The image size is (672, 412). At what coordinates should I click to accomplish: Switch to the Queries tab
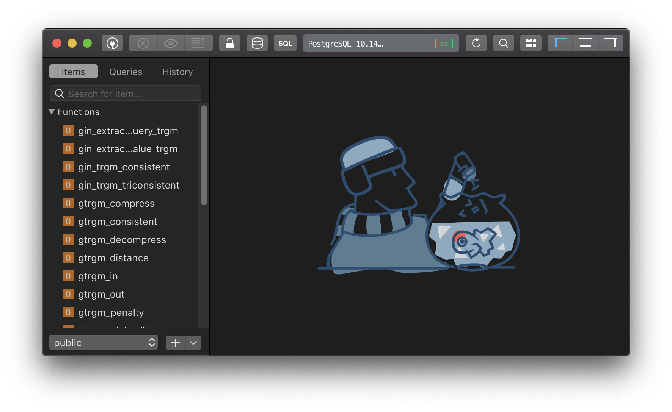[x=126, y=72]
